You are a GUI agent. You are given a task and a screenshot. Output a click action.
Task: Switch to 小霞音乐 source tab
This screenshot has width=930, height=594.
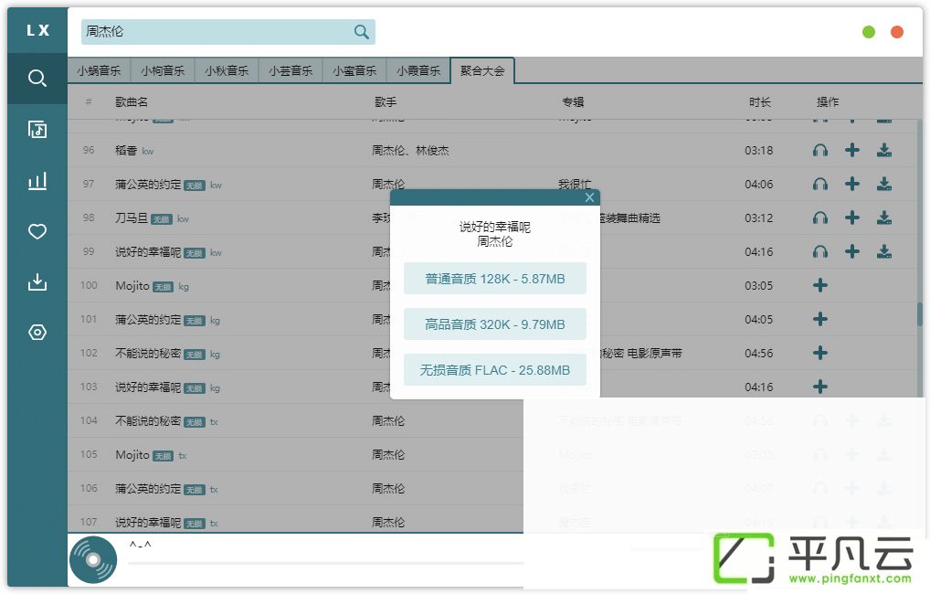point(418,71)
